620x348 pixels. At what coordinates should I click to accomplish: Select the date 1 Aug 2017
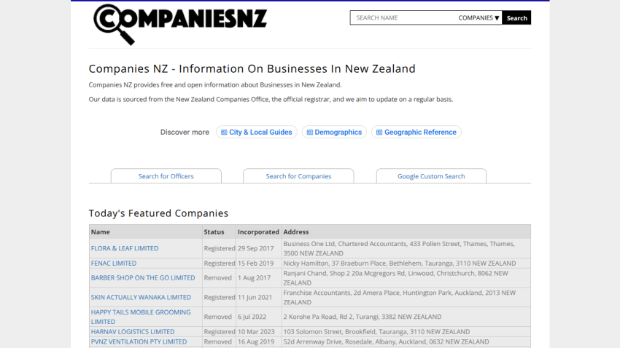coord(254,278)
